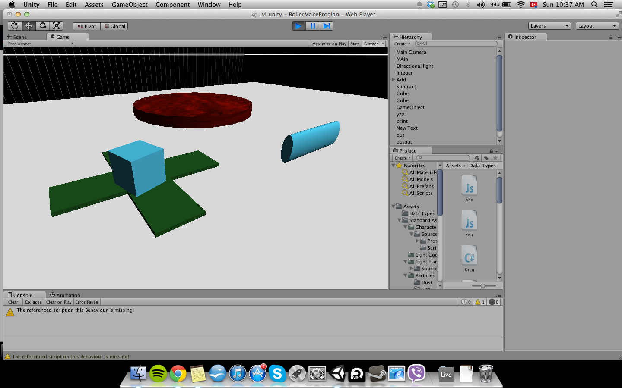The width and height of the screenshot is (622, 388).
Task: Toggle the info messages count filter
Action: coord(466,302)
